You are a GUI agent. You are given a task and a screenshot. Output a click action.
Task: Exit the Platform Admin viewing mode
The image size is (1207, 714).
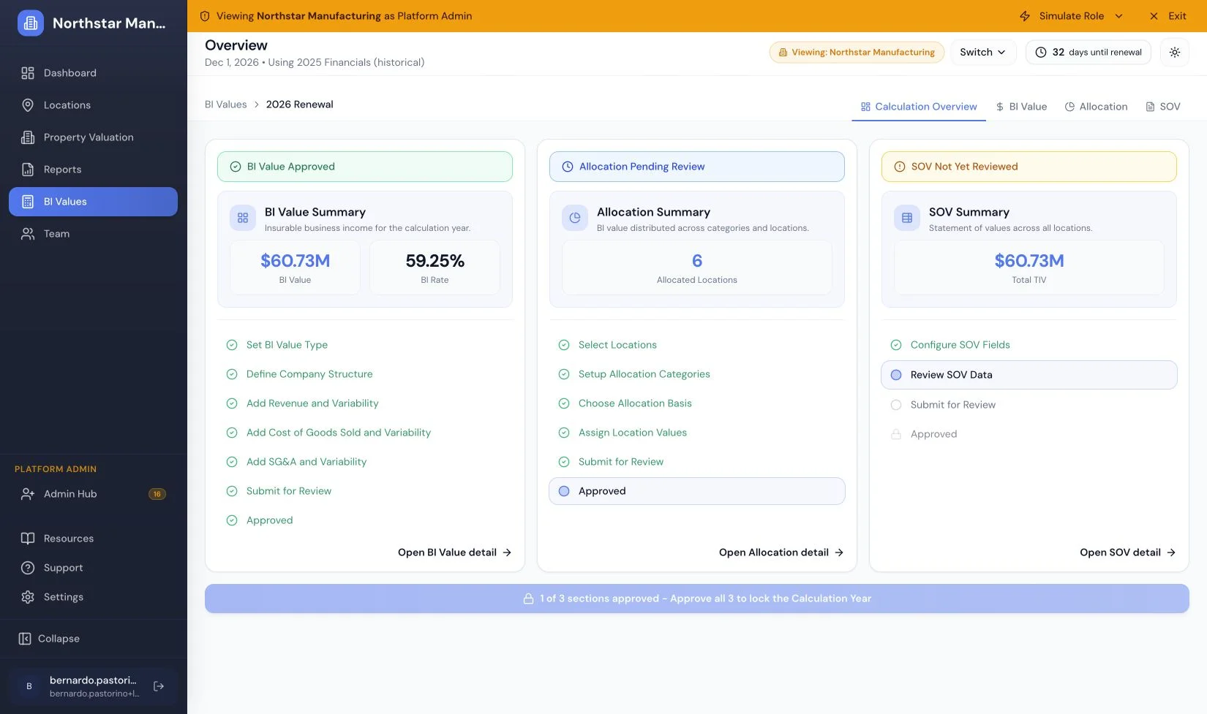coord(1167,16)
